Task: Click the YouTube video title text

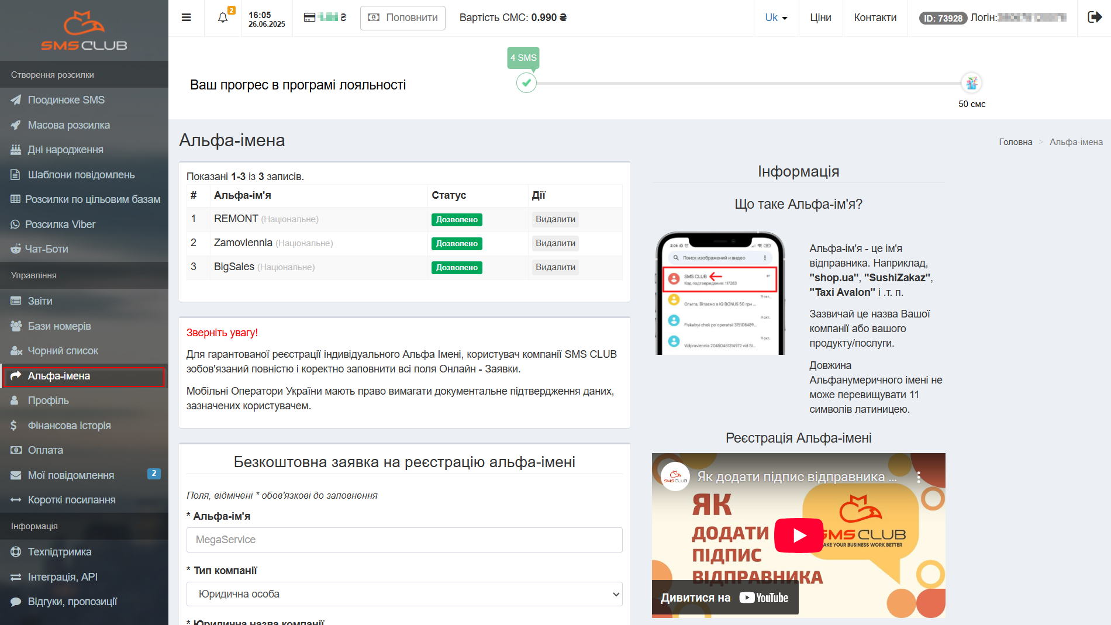Action: 796,476
